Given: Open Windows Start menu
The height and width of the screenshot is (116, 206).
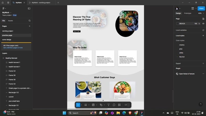Looking at the screenshot, I should click(64, 113).
